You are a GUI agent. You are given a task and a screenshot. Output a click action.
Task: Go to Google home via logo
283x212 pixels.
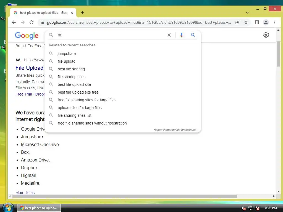tap(27, 36)
